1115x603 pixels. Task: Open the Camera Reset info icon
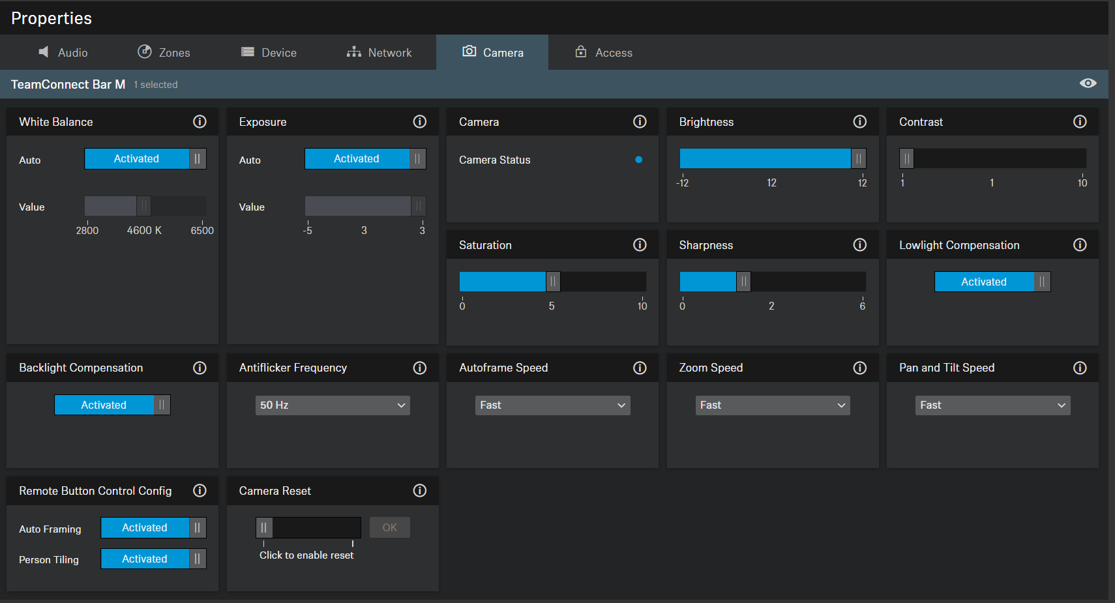tap(420, 490)
